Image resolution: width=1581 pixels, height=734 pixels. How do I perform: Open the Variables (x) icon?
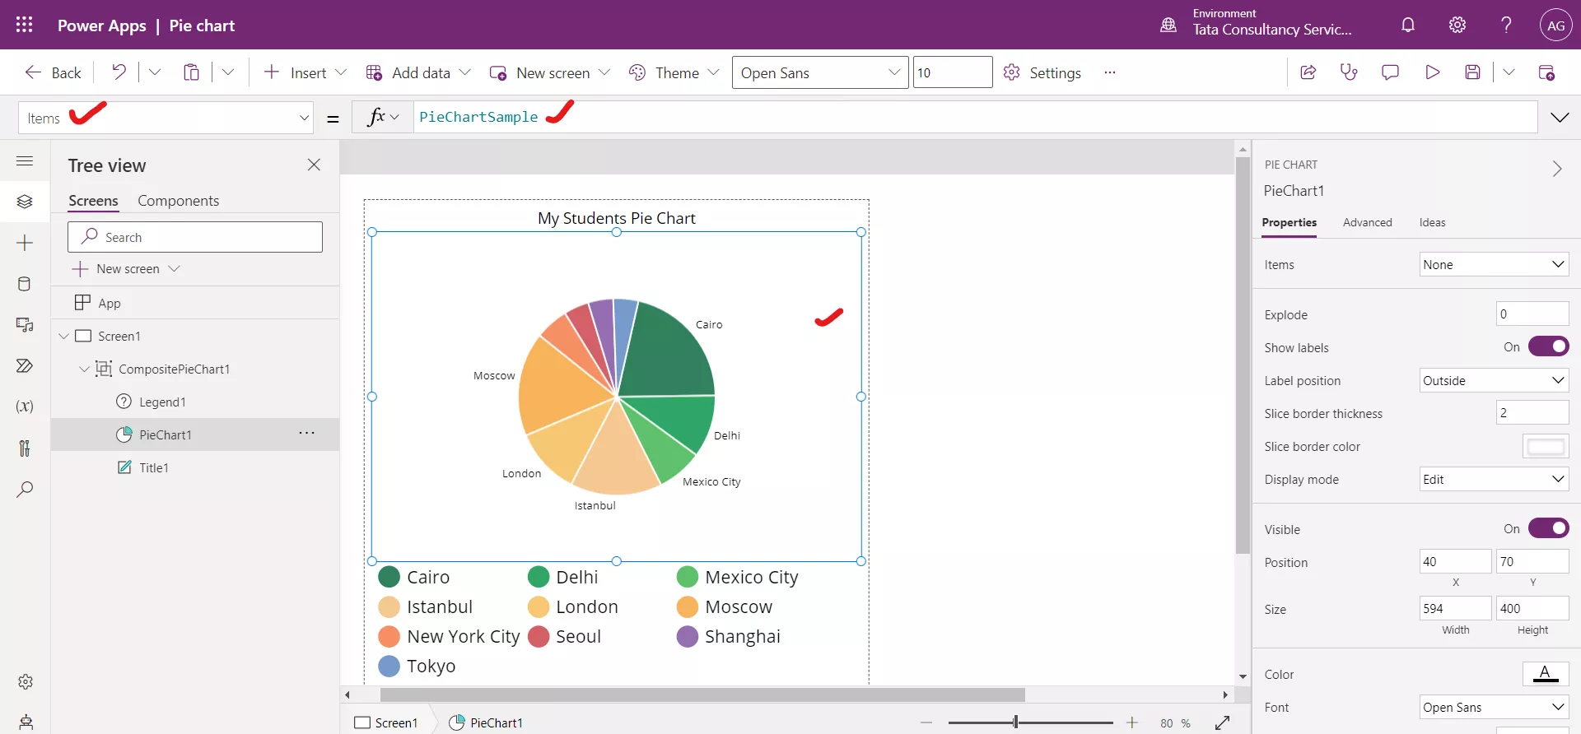[x=25, y=406]
